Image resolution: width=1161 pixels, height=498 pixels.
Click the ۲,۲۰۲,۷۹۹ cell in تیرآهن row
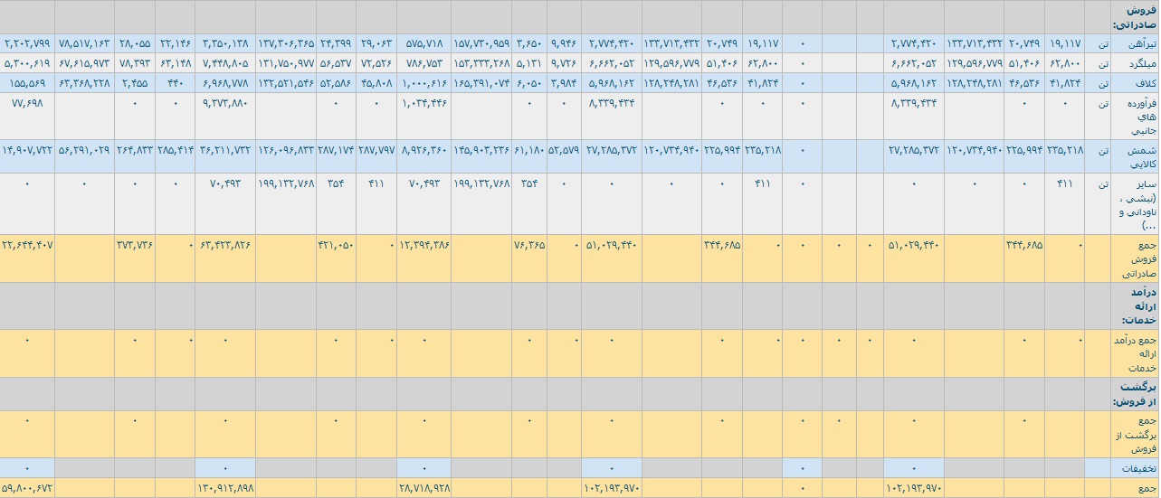(27, 43)
